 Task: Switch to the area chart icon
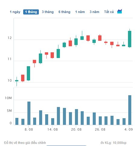pos(120,11)
